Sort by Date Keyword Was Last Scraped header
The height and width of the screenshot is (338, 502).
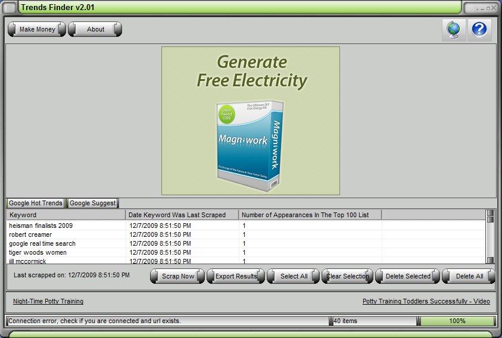coord(182,215)
